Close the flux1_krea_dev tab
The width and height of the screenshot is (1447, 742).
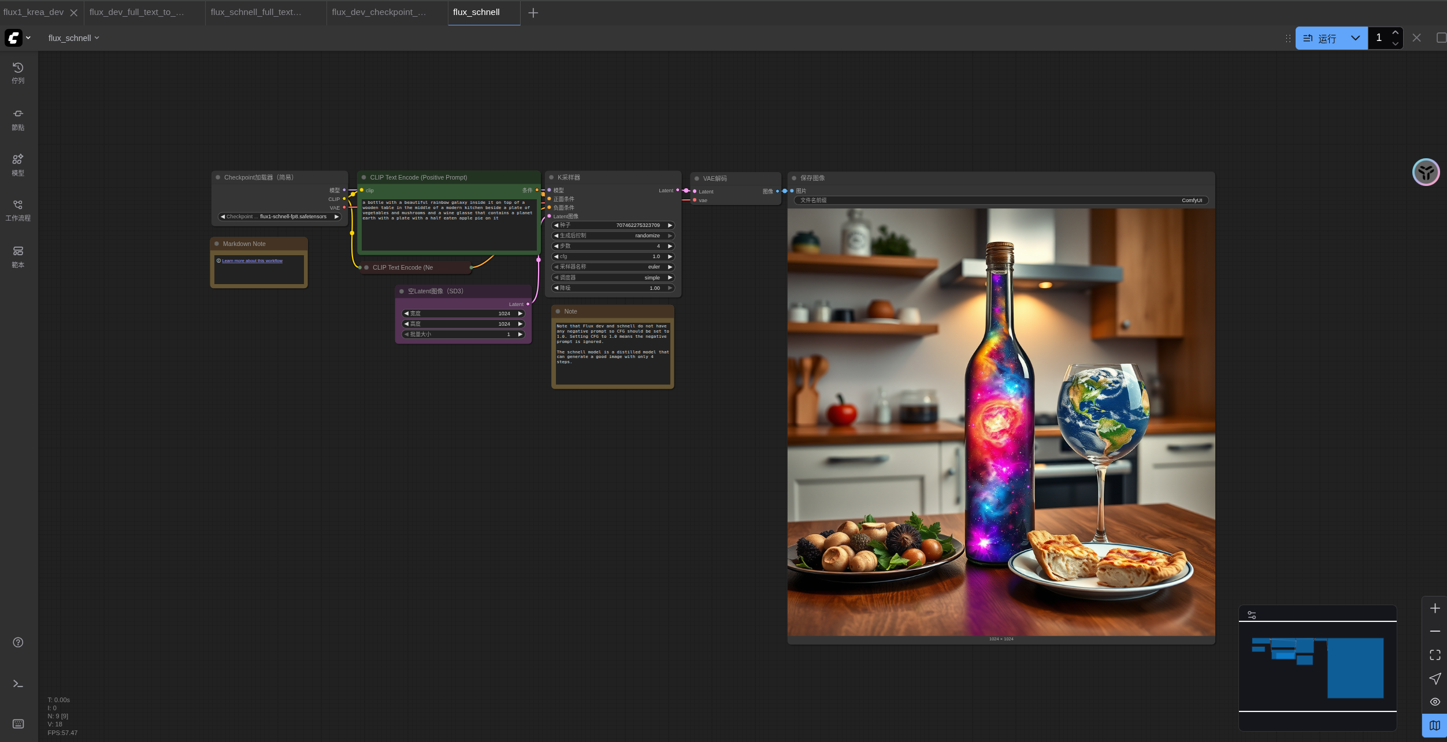[73, 13]
